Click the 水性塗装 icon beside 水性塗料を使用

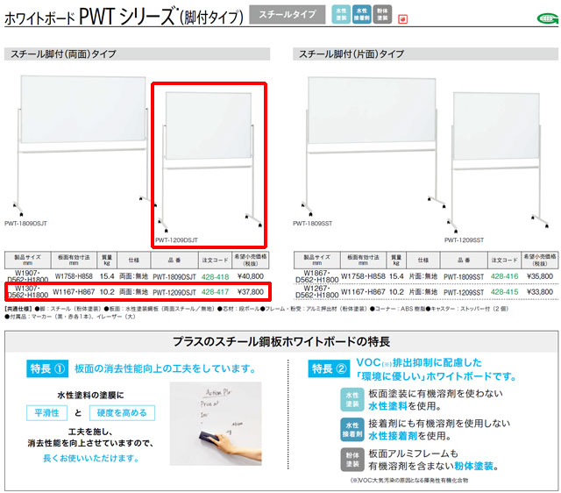tap(352, 399)
